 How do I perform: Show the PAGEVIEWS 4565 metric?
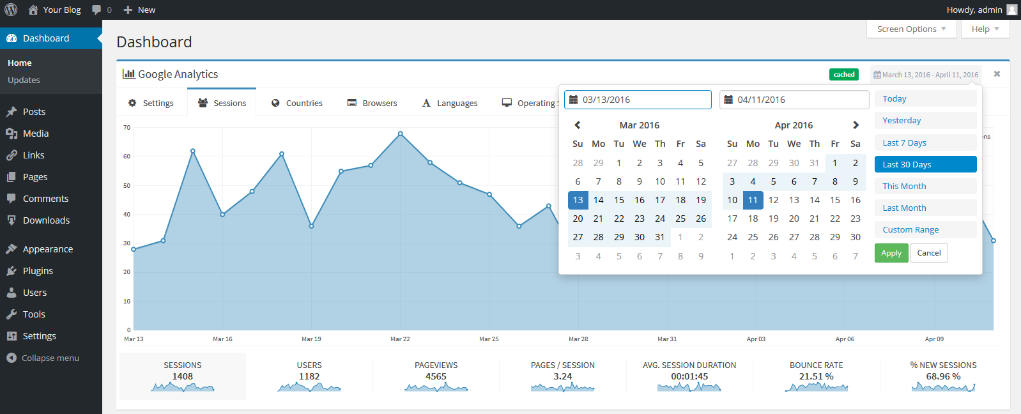436,376
